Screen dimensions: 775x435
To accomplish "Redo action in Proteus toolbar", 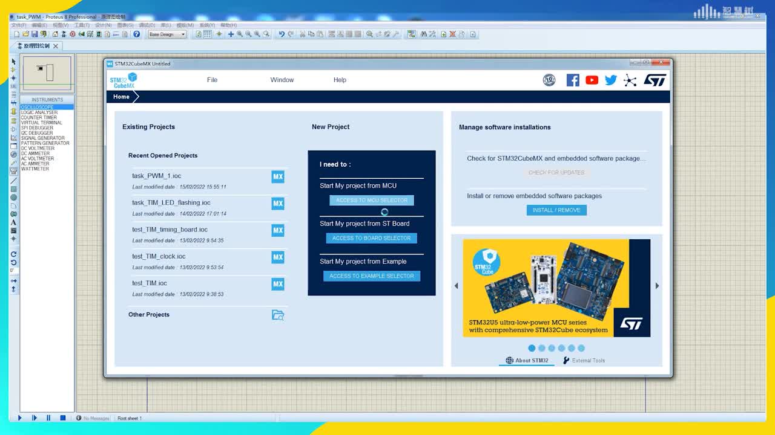I will click(x=291, y=34).
